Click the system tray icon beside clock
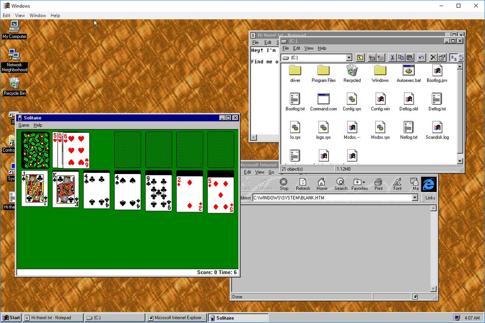Image resolution: width=485 pixels, height=323 pixels. pyautogui.click(x=457, y=318)
